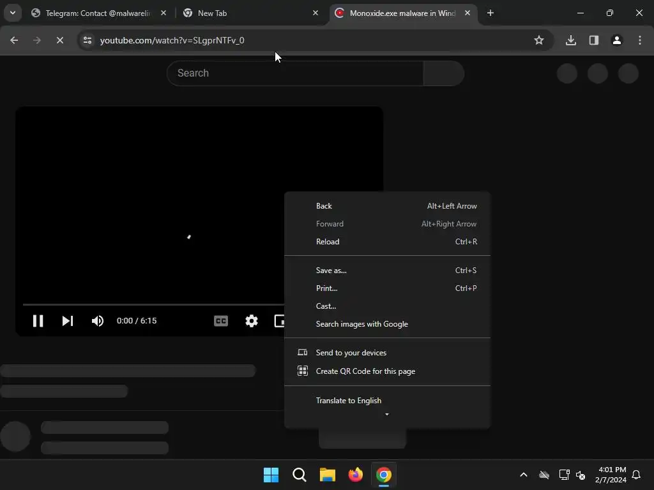Expand the tab search dropdown arrow
Screen dimensions: 654x490
click(x=13, y=13)
